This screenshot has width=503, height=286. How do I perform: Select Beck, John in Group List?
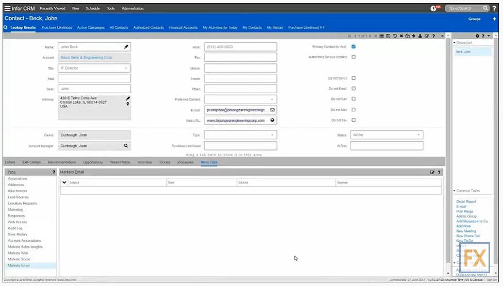tap(473, 52)
